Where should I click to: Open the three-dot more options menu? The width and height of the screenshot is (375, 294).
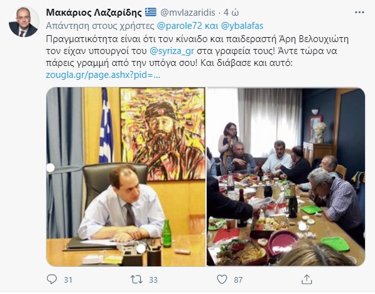coord(359,13)
